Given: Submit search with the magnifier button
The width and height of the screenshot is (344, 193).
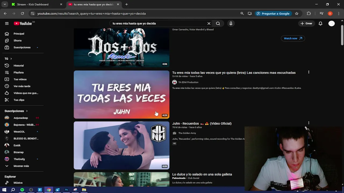Looking at the screenshot, I should coord(218,23).
